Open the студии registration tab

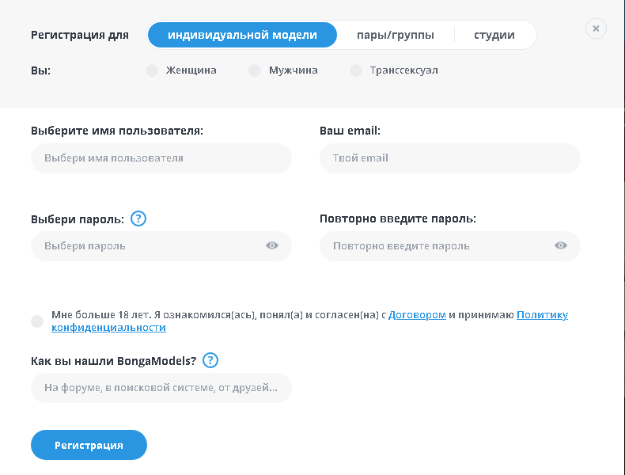pos(494,35)
